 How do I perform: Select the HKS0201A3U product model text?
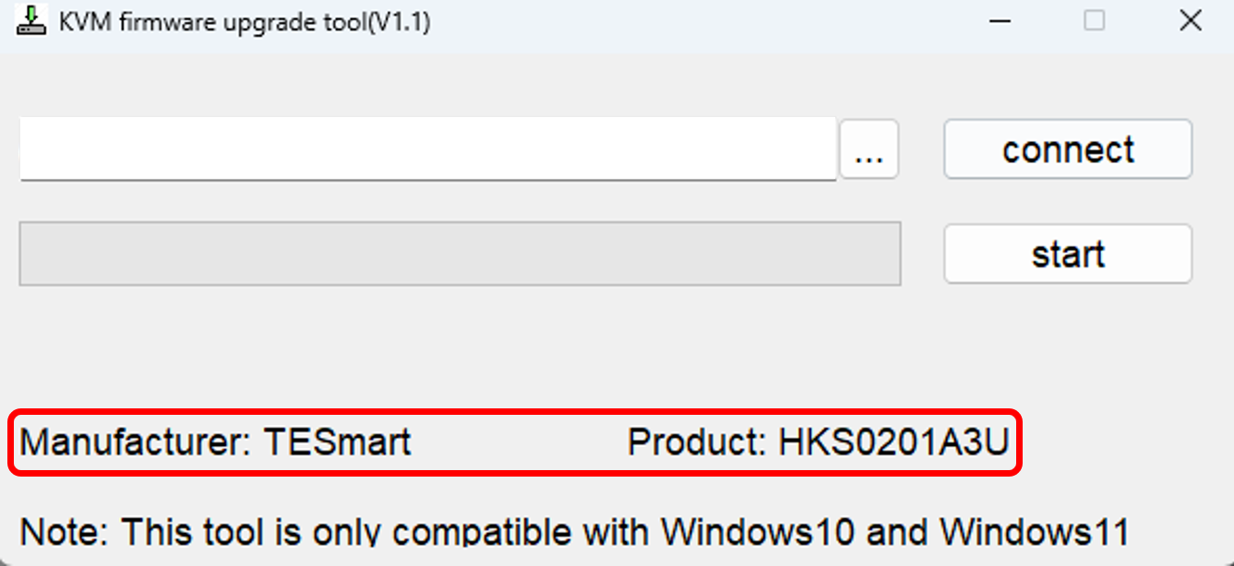(x=895, y=442)
